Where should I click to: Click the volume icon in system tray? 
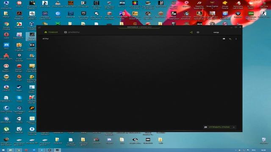click(x=240, y=150)
